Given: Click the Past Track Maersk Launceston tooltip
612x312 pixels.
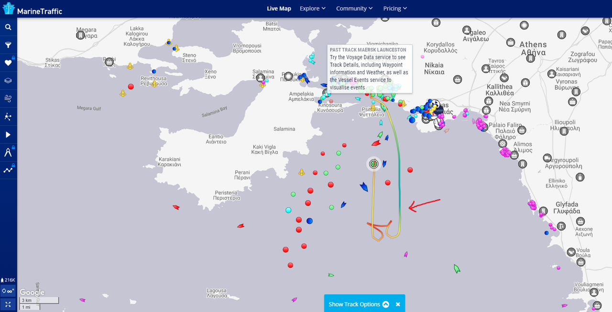Looking at the screenshot, I should click(x=370, y=68).
